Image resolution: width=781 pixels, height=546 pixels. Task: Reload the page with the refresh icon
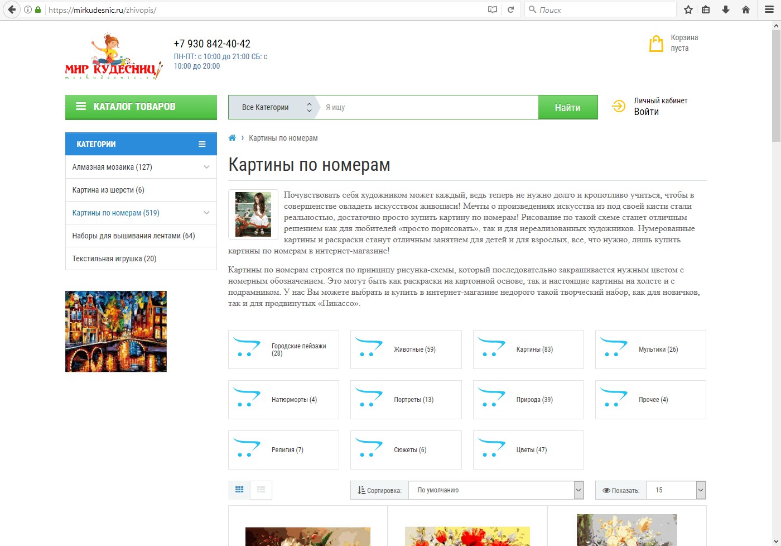[510, 9]
